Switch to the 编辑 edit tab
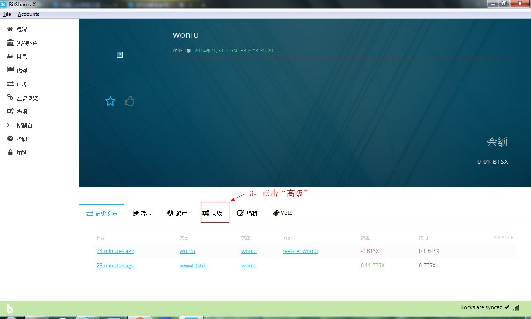 pos(247,213)
